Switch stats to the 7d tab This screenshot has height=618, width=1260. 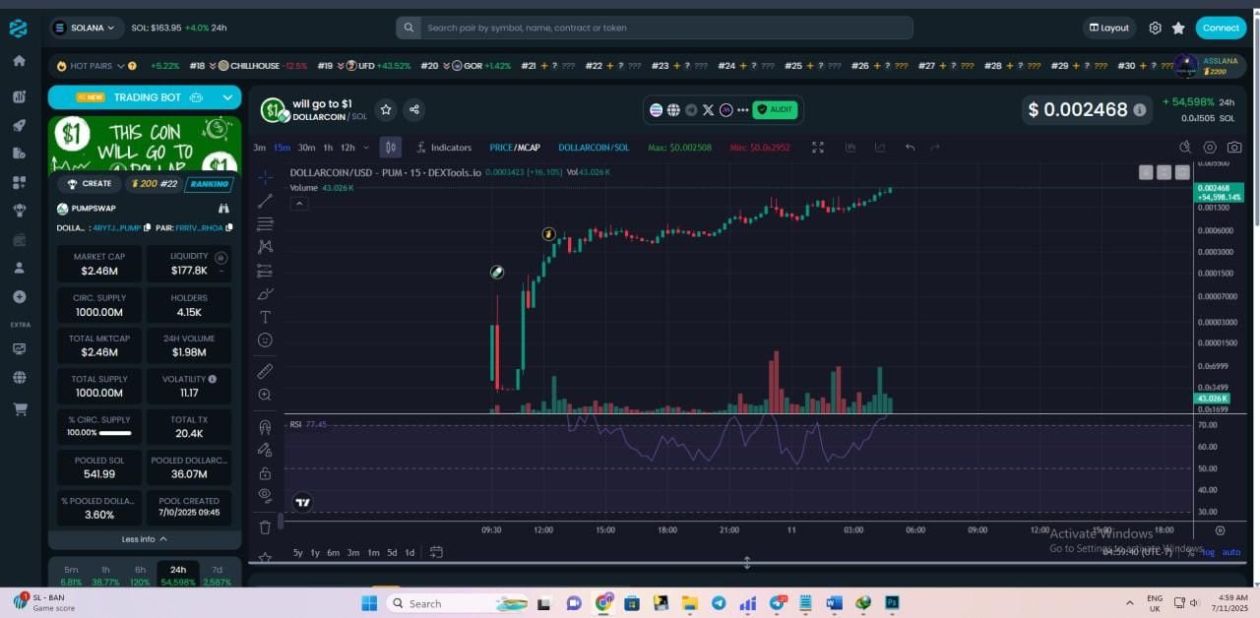217,576
